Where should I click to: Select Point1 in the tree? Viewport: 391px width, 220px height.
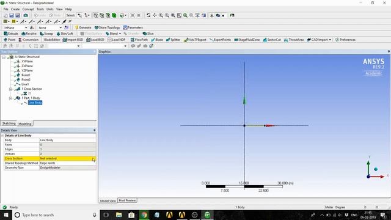26,75
